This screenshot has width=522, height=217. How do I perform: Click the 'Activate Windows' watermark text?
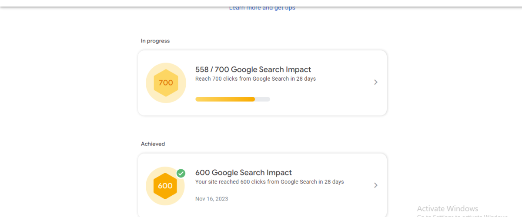coord(448,208)
